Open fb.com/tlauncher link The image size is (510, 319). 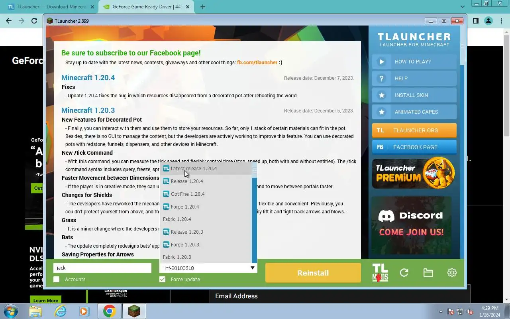point(257,63)
